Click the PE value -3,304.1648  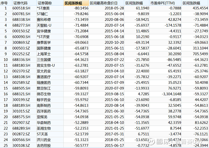click(x=171, y=94)
